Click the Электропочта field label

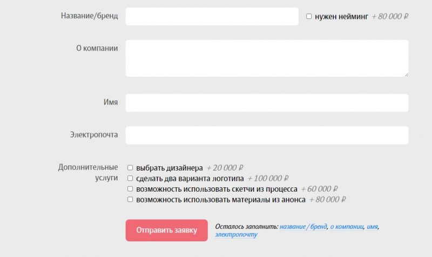(x=93, y=134)
